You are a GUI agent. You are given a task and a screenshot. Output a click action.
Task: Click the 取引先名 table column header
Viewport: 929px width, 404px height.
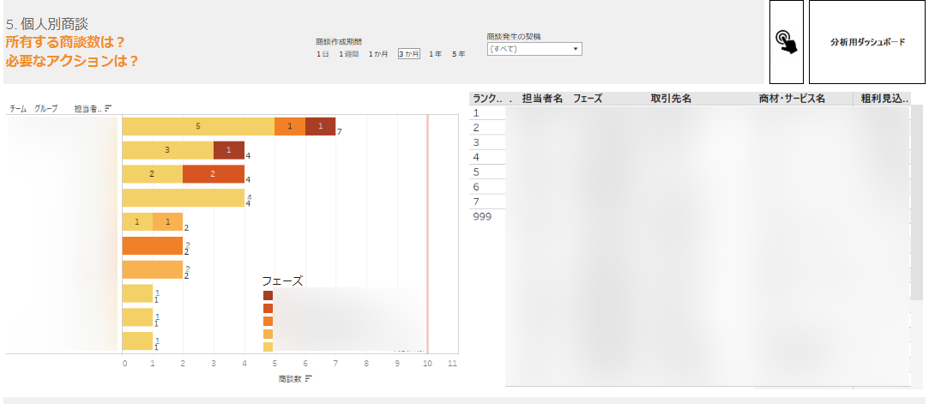[671, 99]
